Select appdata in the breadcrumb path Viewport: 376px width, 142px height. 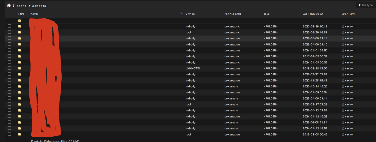[39, 6]
